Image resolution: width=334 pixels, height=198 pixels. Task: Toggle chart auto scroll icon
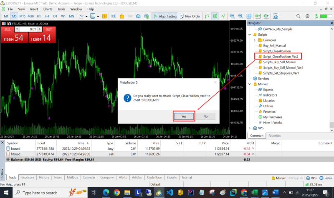pyautogui.click(x=258, y=16)
